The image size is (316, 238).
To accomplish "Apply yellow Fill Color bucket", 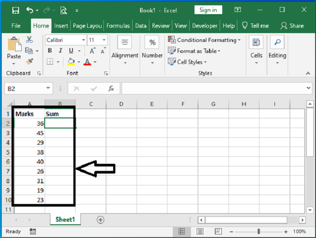I will tap(71, 61).
